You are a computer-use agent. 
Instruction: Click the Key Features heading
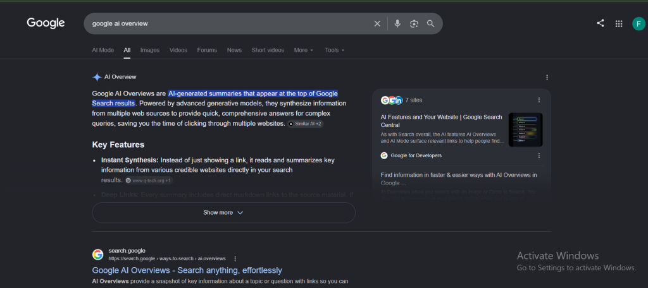tap(118, 145)
